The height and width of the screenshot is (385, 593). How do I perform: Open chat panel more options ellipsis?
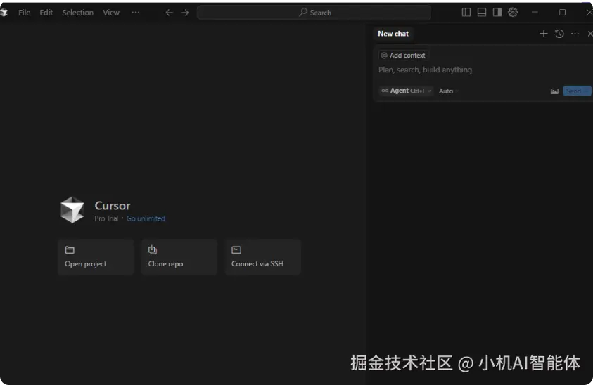pos(575,34)
